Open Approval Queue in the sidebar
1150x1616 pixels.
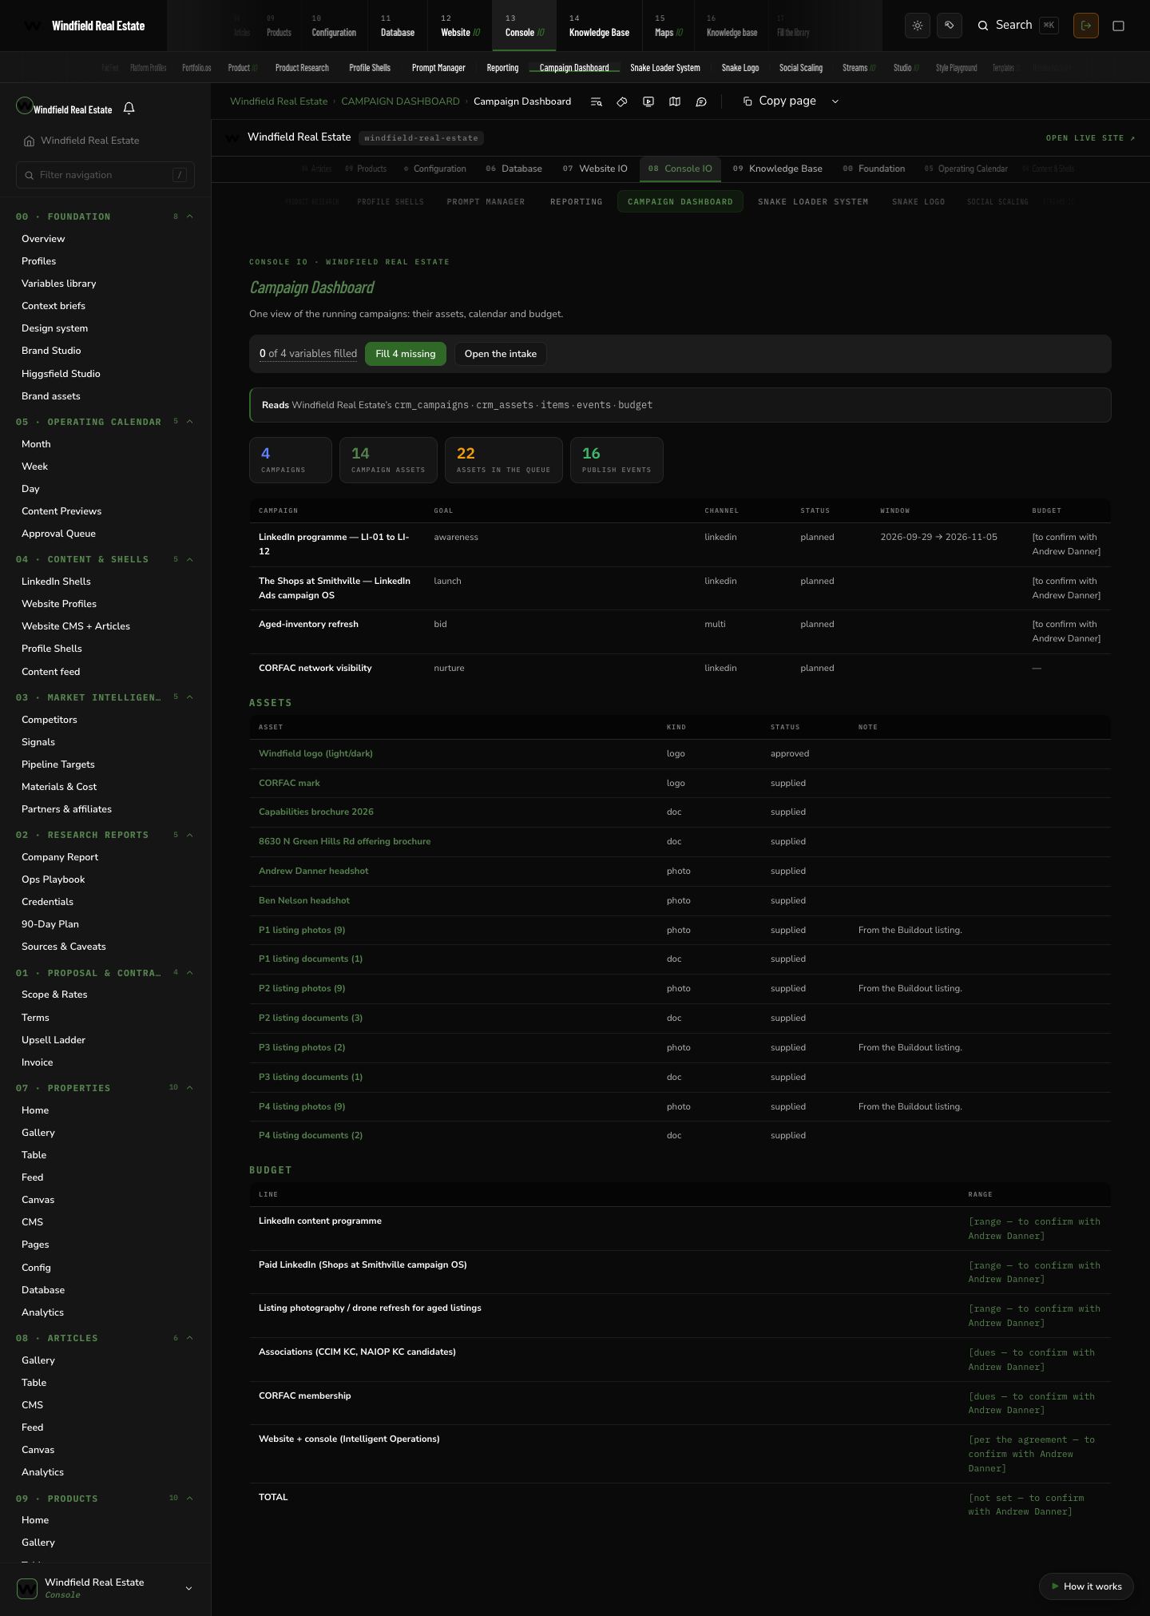click(x=58, y=534)
